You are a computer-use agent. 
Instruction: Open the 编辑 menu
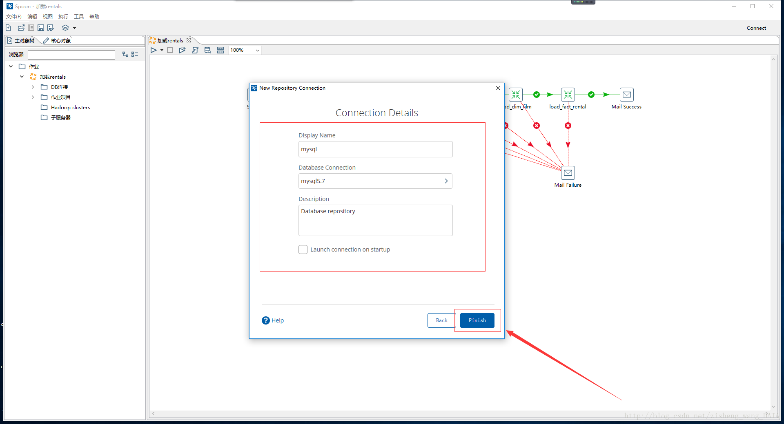(32, 17)
